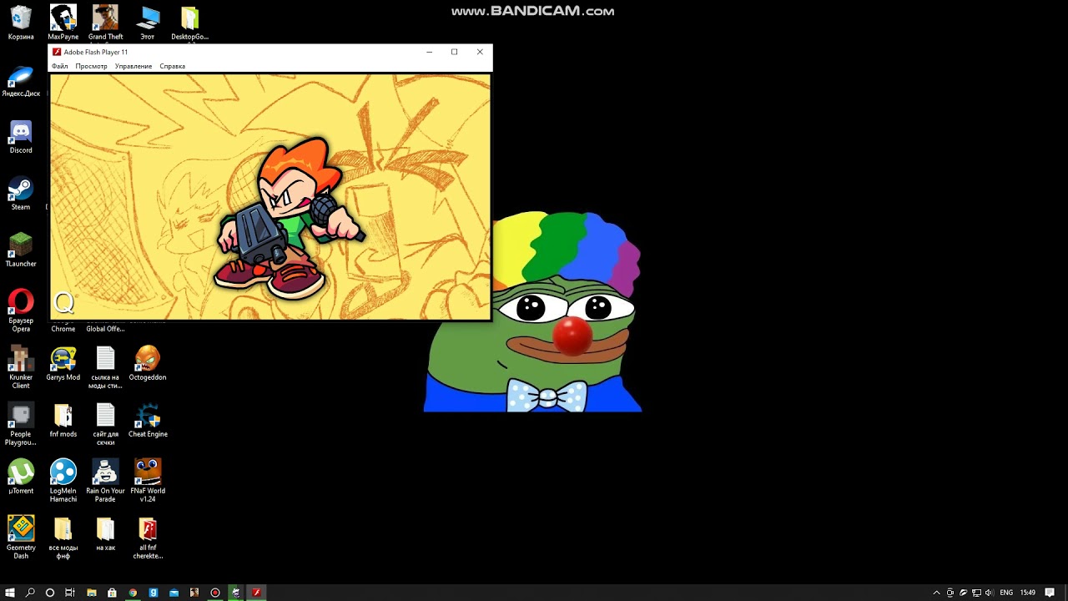Select the Garrys Mod shortcut

click(63, 363)
